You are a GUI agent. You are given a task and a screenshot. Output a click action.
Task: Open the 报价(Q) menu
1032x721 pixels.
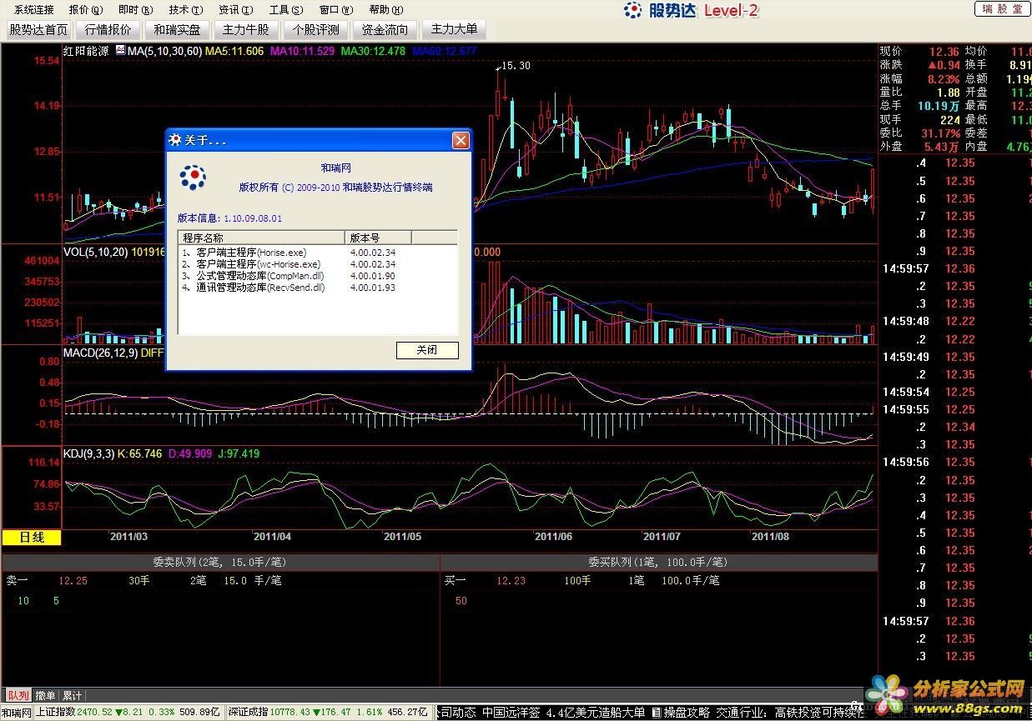(85, 10)
